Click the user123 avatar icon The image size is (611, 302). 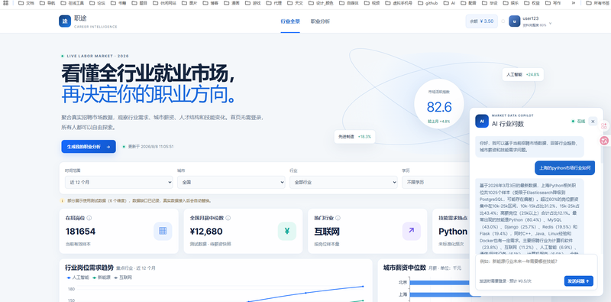pyautogui.click(x=514, y=21)
